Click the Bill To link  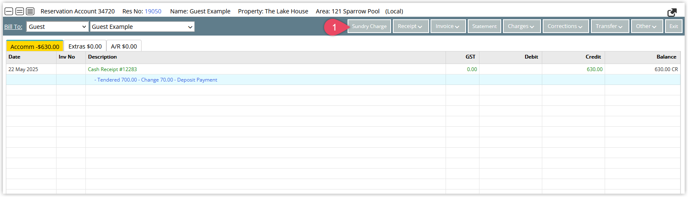click(13, 27)
